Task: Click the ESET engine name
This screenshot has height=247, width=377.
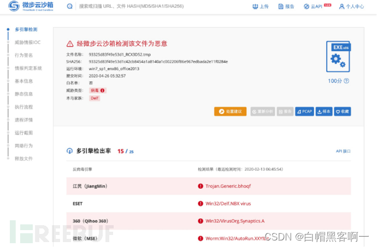Action: 78,203
